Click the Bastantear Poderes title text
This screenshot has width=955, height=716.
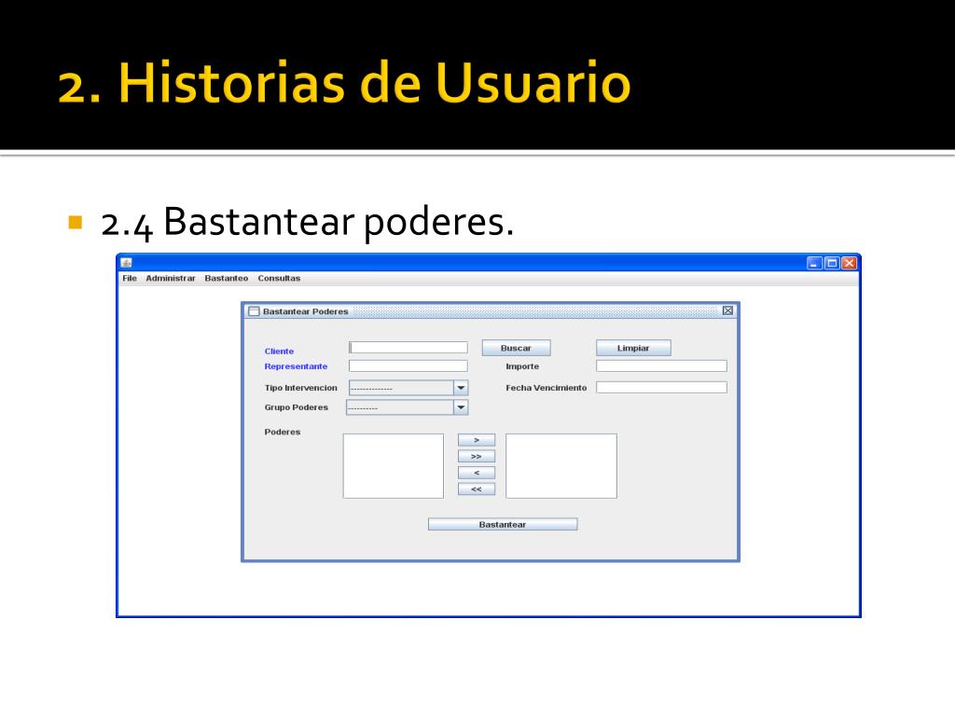pyautogui.click(x=306, y=311)
